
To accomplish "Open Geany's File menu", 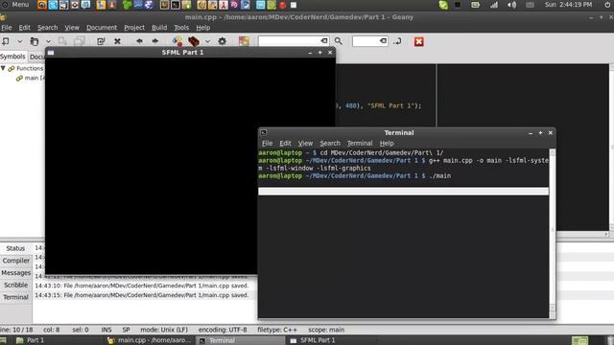I will click(x=7, y=28).
